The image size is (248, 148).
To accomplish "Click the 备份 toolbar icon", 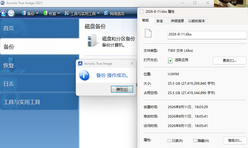I will 24,13.
